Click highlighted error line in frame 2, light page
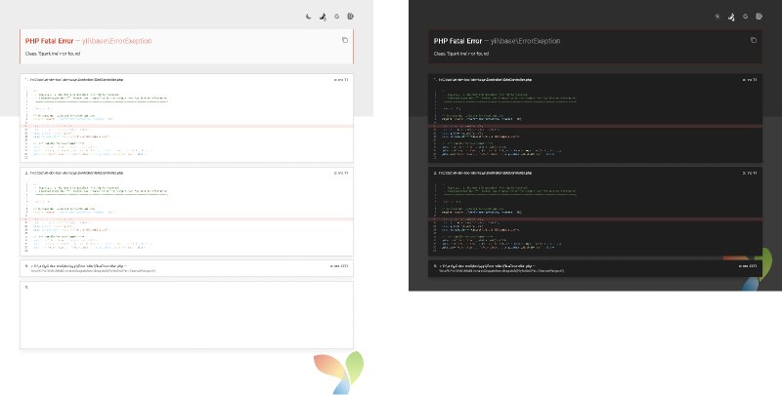 pos(187,219)
